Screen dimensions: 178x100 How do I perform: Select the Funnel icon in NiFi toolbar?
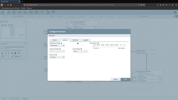click(42, 12)
